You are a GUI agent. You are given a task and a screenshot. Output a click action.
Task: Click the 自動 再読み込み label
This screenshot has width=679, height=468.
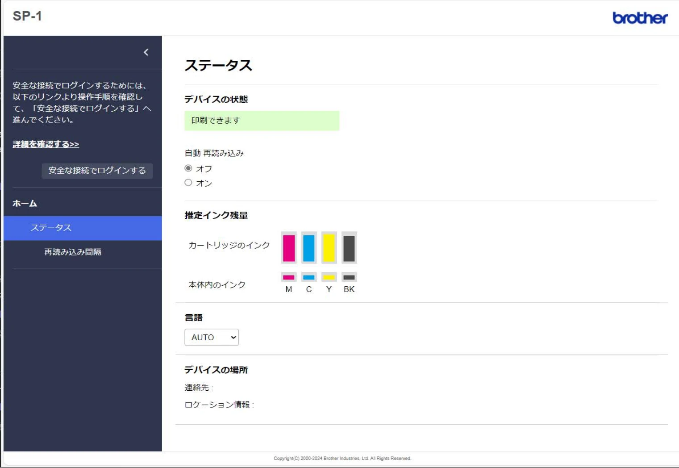[x=214, y=153]
